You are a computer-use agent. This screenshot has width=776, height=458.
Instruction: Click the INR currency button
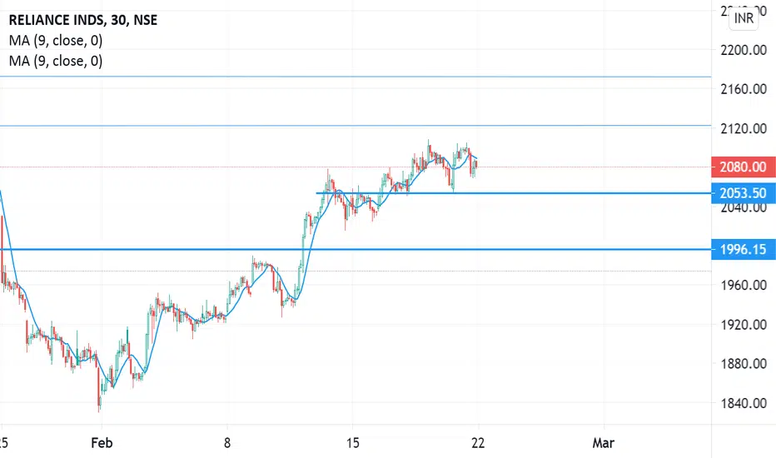click(x=744, y=18)
